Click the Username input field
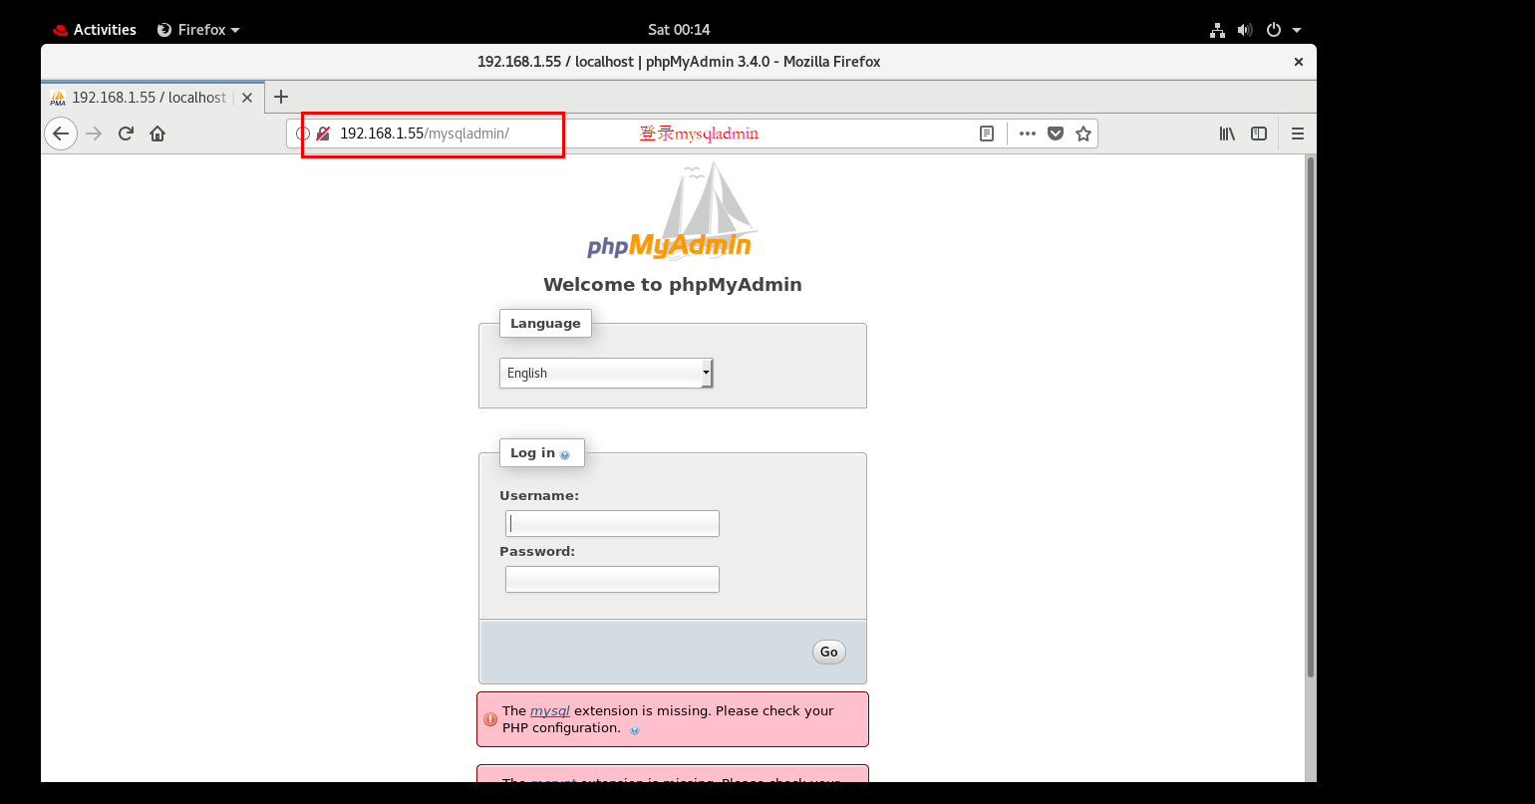 click(612, 524)
